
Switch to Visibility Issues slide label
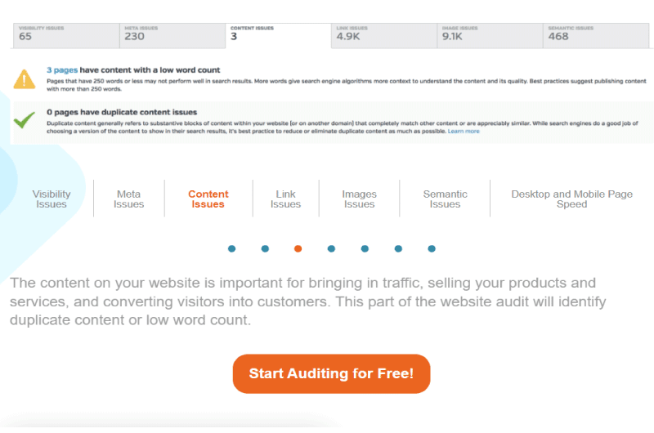(x=52, y=199)
